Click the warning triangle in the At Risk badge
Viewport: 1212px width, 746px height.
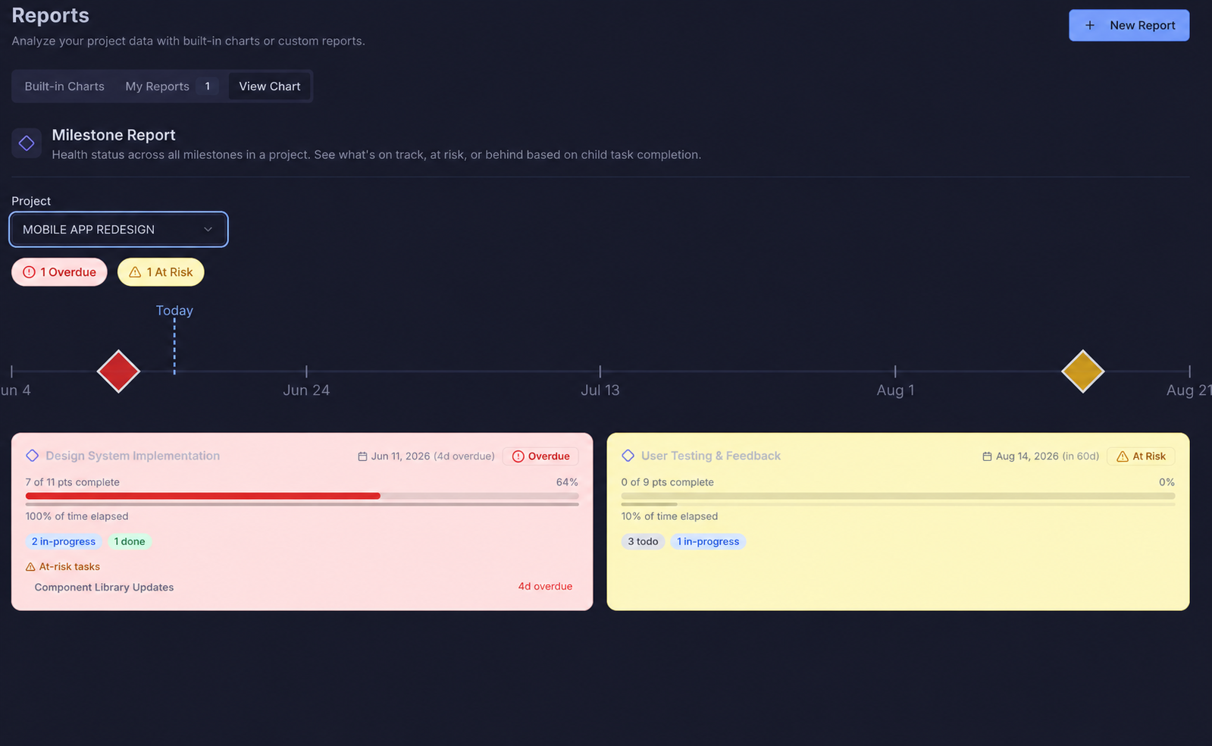(1123, 456)
